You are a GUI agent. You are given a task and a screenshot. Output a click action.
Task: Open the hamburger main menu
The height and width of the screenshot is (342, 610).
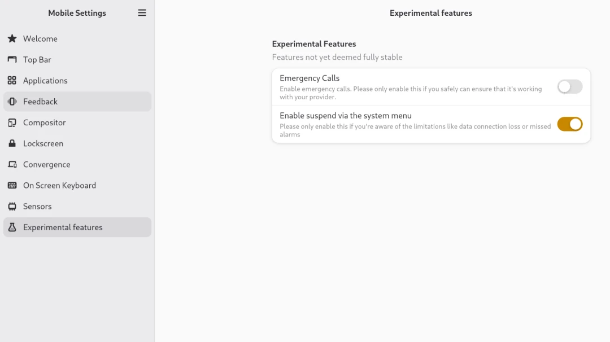click(142, 13)
